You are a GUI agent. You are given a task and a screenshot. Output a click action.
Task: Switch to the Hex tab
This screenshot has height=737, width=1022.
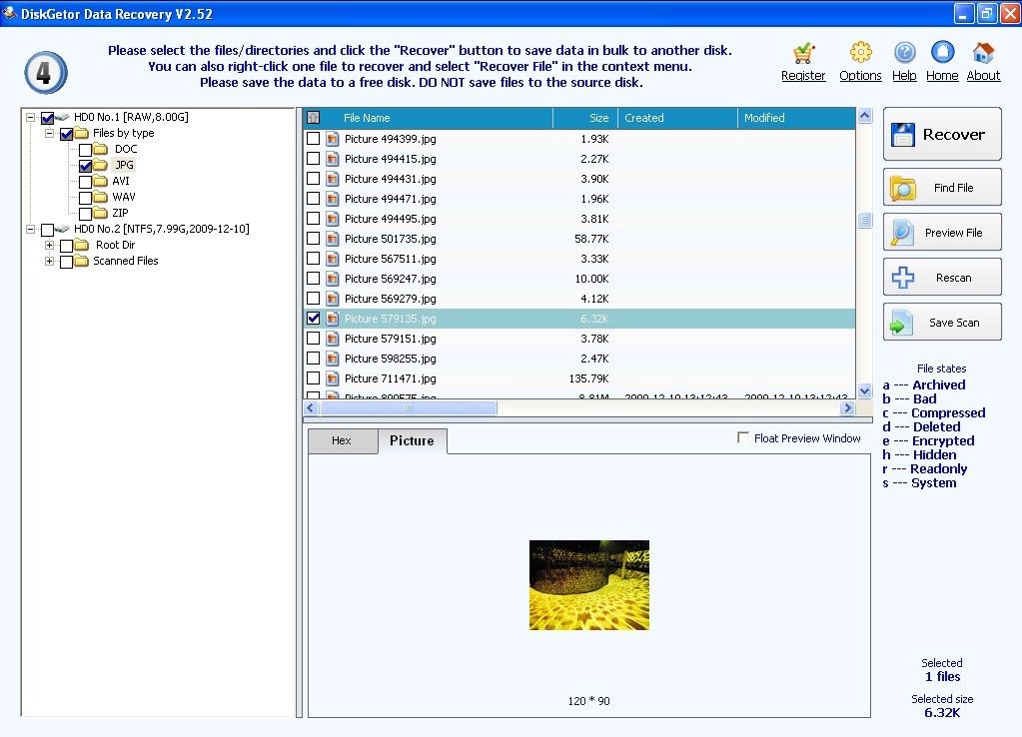click(x=343, y=441)
